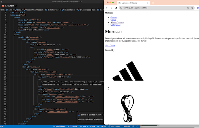The image size is (199, 128).
Task: Click the site info icon in address bar
Action: point(121,8)
